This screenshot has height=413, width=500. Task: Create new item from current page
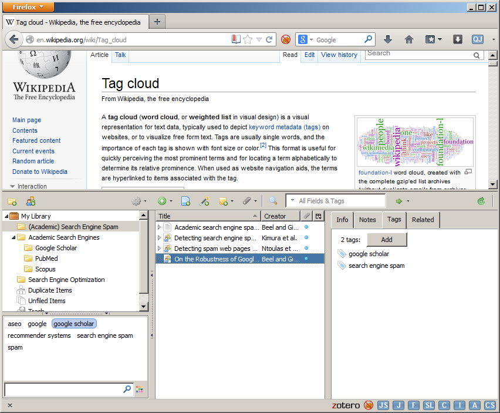(185, 201)
